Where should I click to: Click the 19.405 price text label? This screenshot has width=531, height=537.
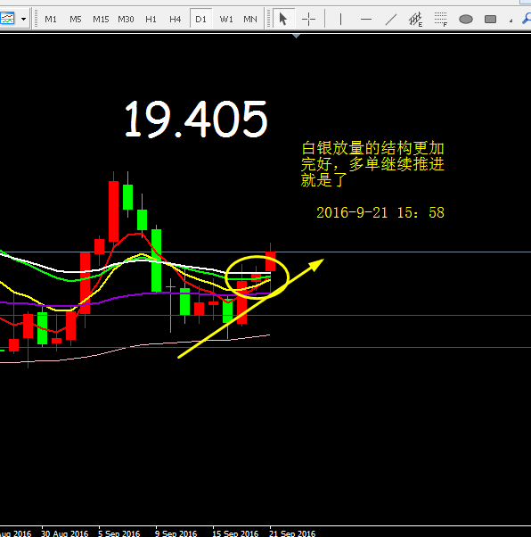pos(196,119)
